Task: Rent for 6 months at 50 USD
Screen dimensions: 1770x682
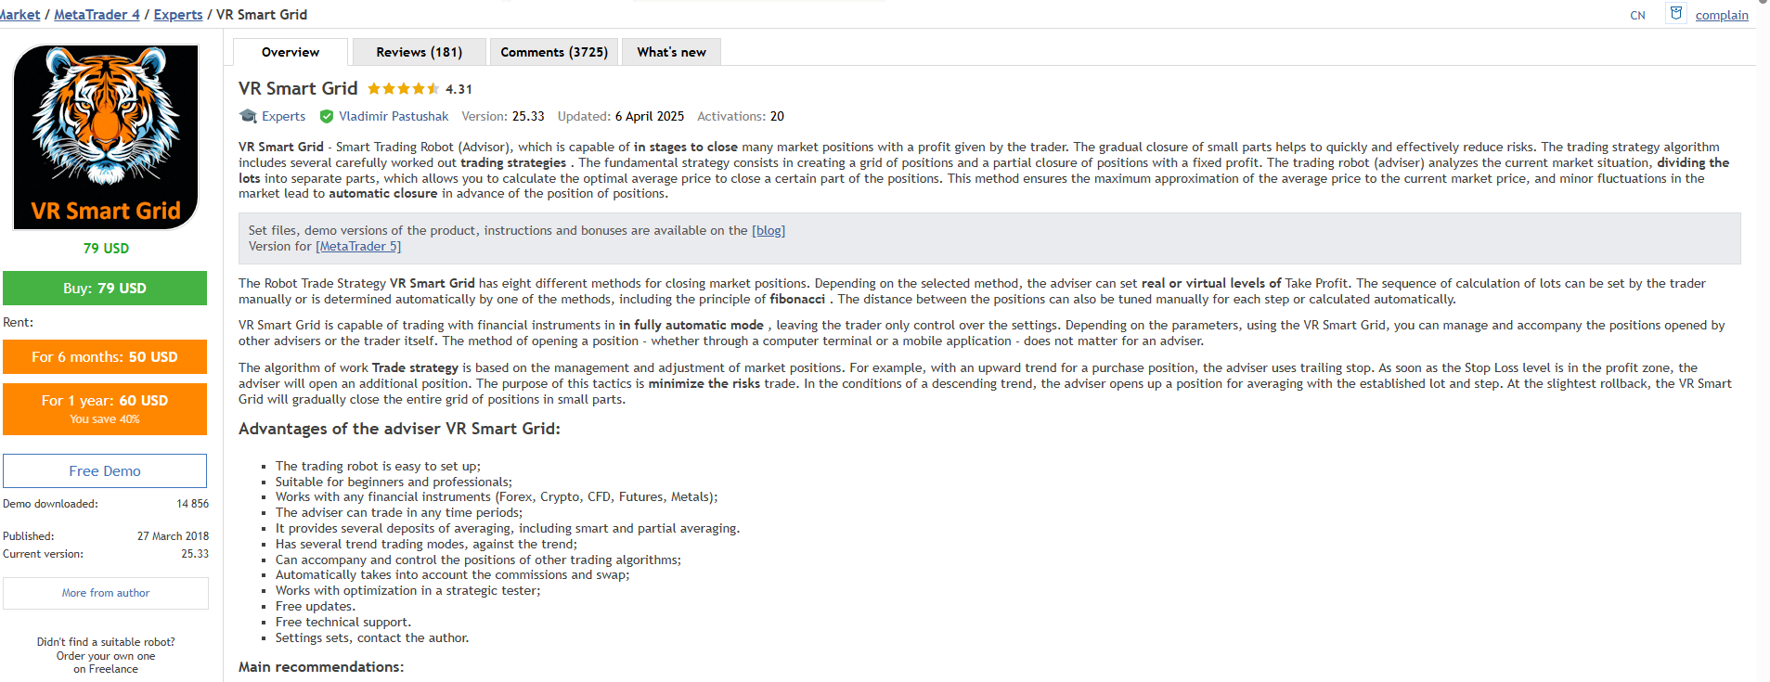Action: (105, 356)
